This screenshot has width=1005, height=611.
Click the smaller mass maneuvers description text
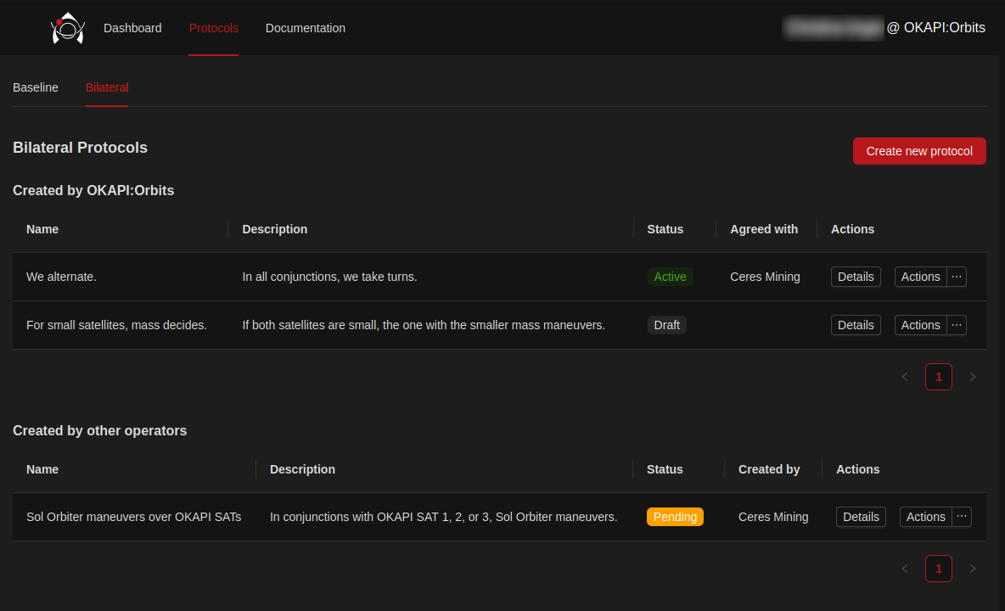[424, 325]
